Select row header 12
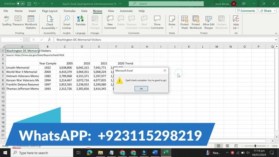Viewport: 279px width, 157px height. coord(3,97)
